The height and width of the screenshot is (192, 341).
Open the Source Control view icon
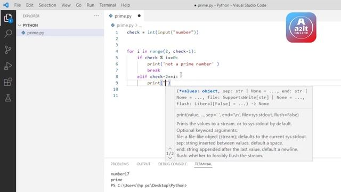[x=8, y=50]
